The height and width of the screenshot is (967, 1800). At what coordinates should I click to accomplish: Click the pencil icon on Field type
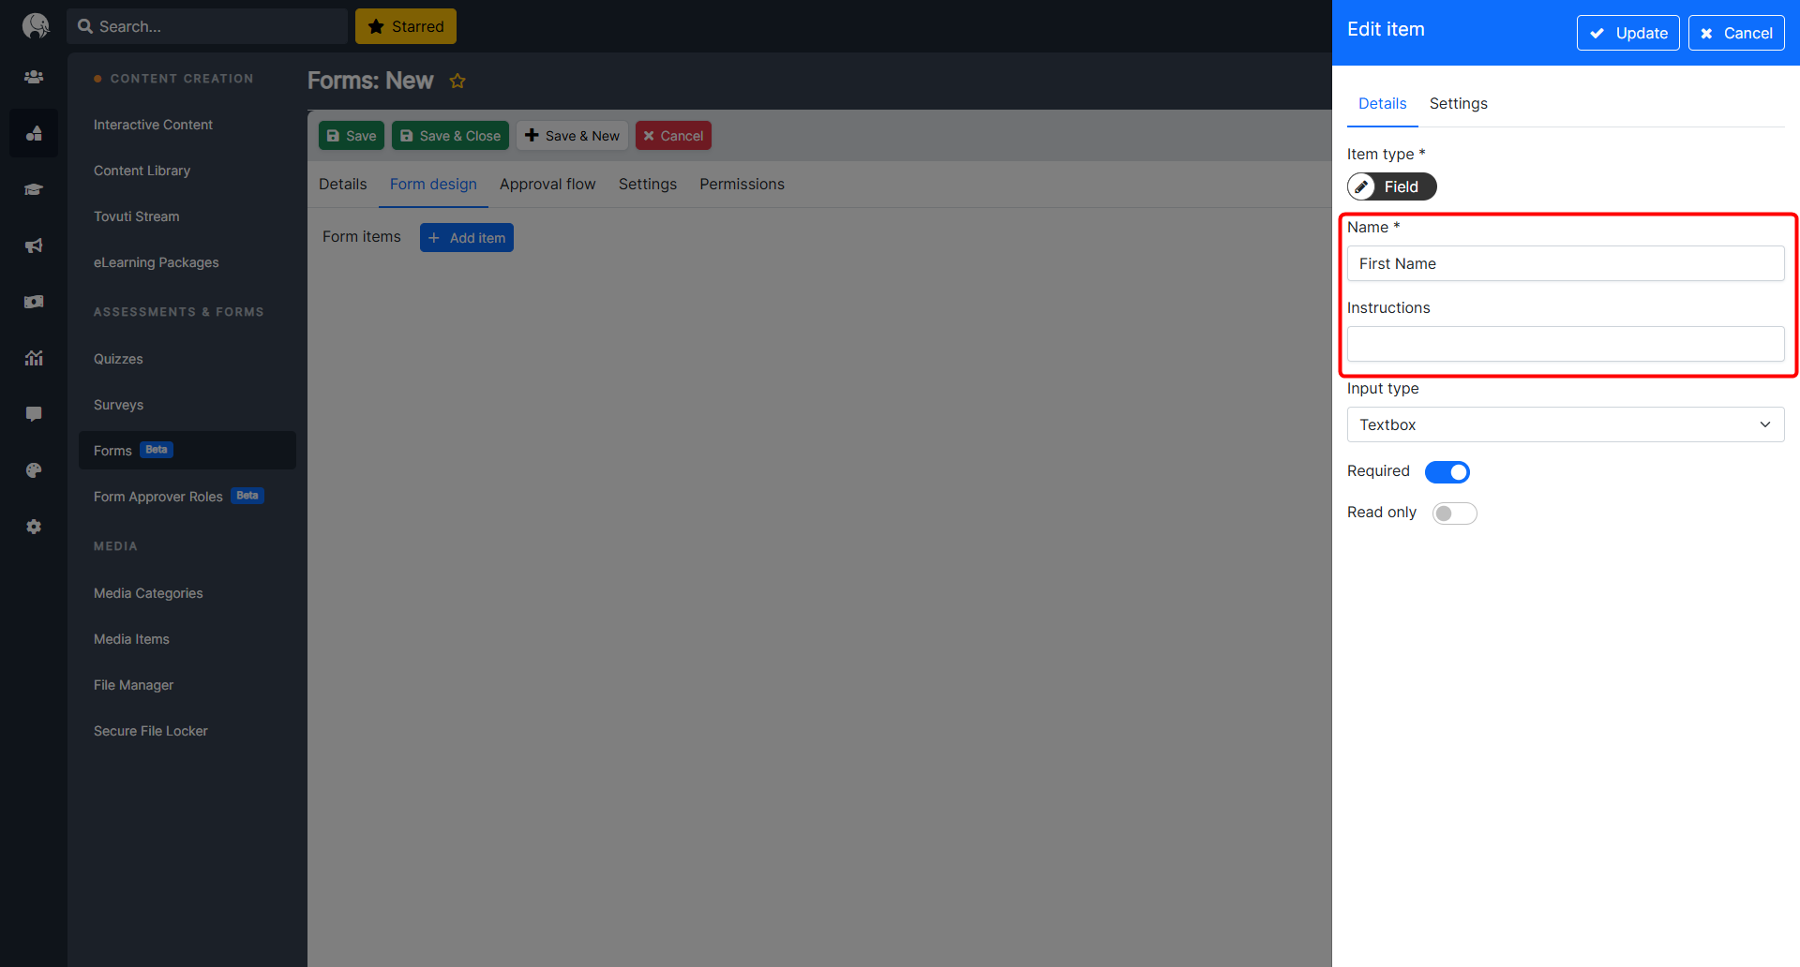(x=1362, y=186)
